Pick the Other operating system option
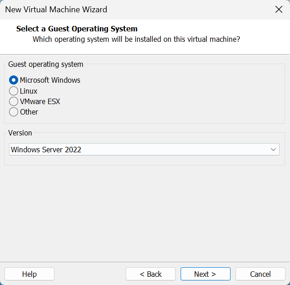The height and width of the screenshot is (285, 290). click(x=14, y=112)
